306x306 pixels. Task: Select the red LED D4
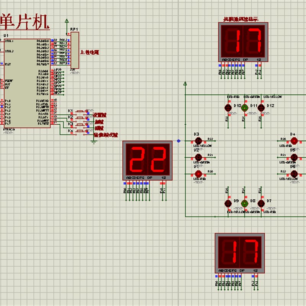click(x=294, y=141)
